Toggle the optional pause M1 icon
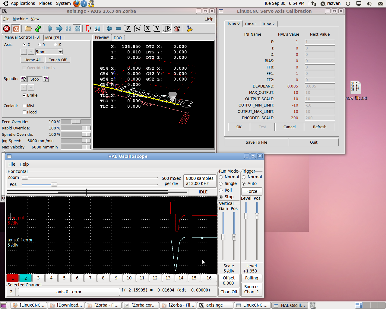This screenshot has height=309, width=386. (x=97, y=29)
